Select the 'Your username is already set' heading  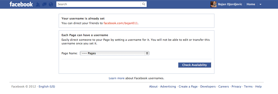tap(83, 18)
